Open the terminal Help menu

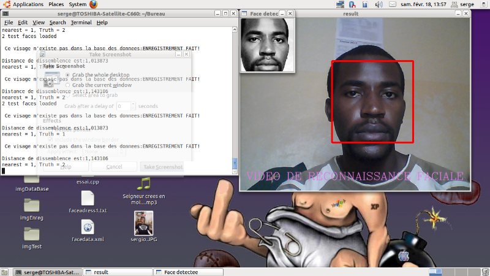[102, 23]
